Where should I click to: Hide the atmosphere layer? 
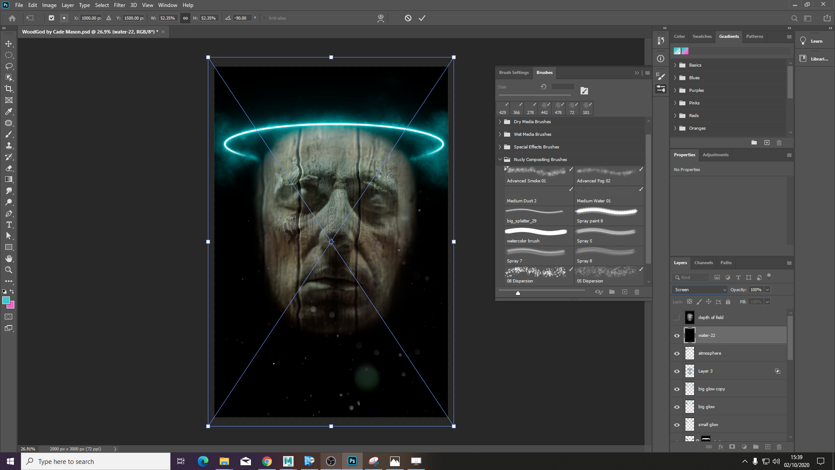pyautogui.click(x=677, y=353)
